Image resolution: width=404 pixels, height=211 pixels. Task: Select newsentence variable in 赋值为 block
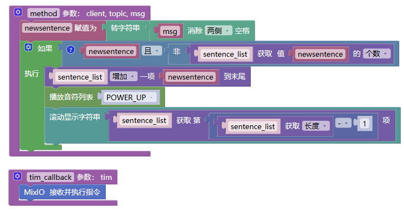47,28
